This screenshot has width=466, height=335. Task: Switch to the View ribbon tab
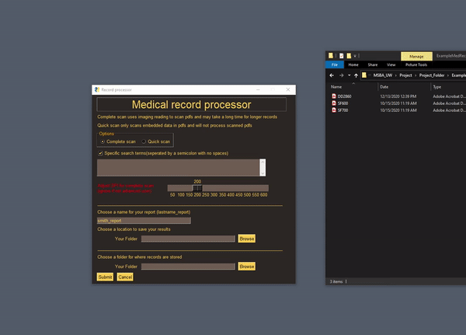pyautogui.click(x=391, y=65)
